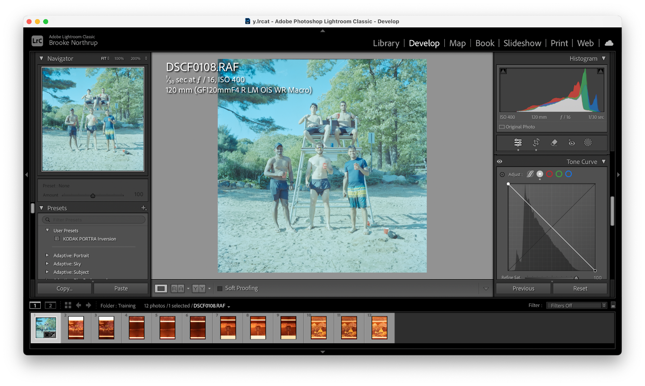Select the Red Eye Correction tool
The image size is (645, 386).
[571, 143]
